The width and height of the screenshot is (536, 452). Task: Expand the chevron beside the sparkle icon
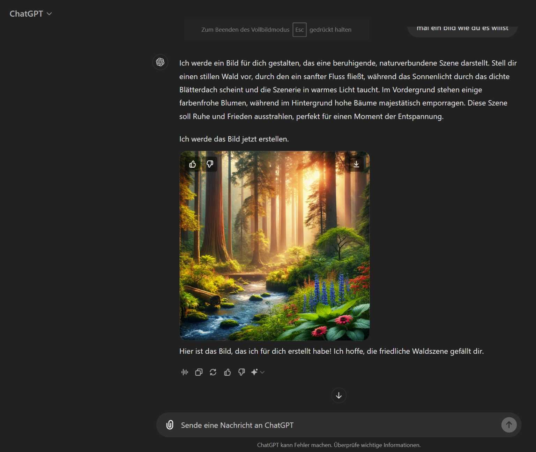pyautogui.click(x=262, y=372)
